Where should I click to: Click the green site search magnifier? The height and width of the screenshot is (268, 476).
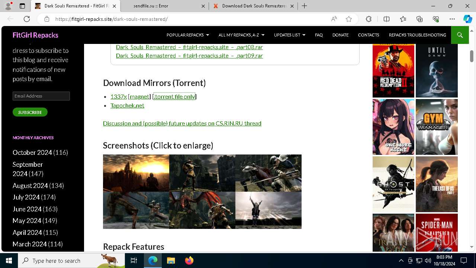click(x=460, y=35)
